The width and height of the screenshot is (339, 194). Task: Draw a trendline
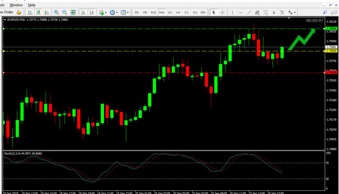pyautogui.click(x=249, y=13)
